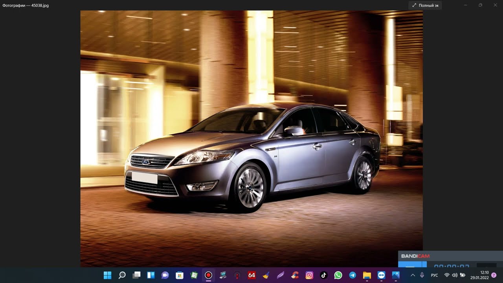The width and height of the screenshot is (503, 283).
Task: Open notification center badge 7
Action: (x=494, y=275)
